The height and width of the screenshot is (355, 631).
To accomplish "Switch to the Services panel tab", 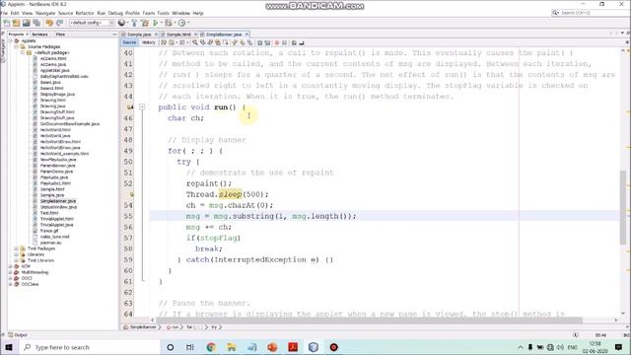I will 39,35.
